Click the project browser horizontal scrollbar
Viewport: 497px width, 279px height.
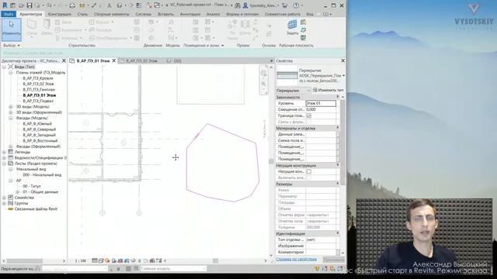[x=25, y=261]
